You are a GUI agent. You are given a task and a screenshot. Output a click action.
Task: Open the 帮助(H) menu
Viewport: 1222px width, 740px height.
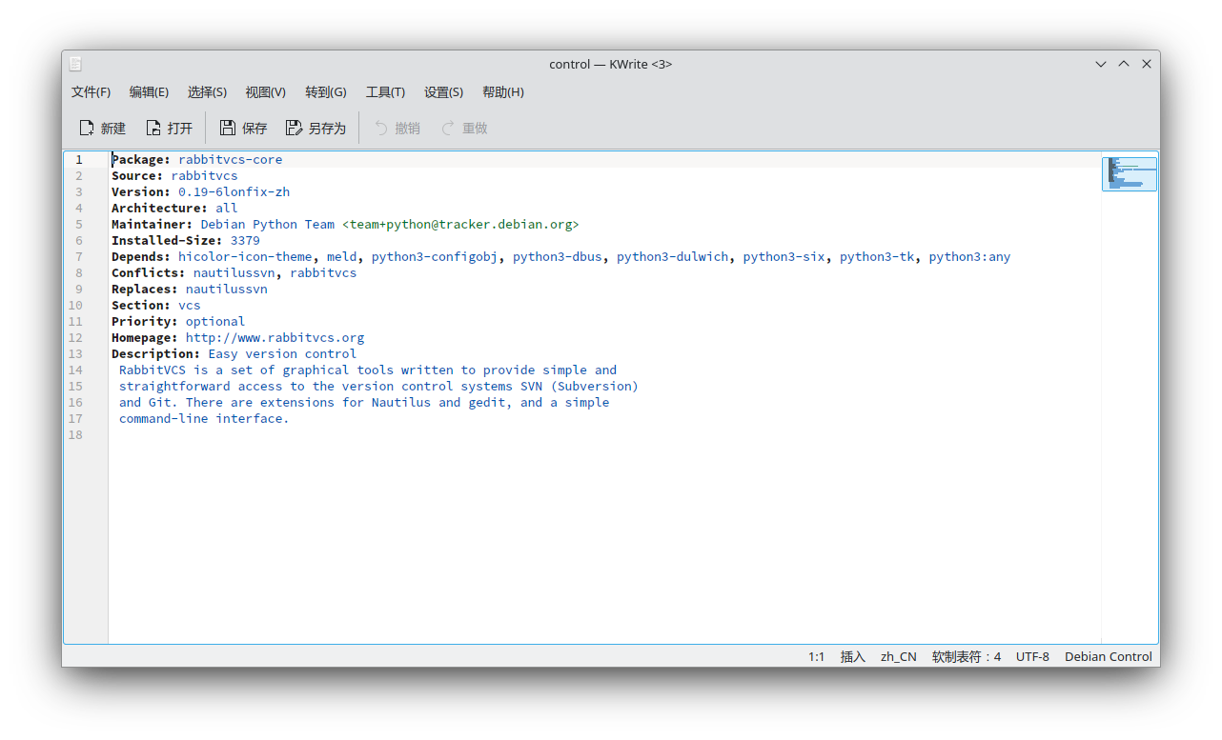pyautogui.click(x=503, y=92)
